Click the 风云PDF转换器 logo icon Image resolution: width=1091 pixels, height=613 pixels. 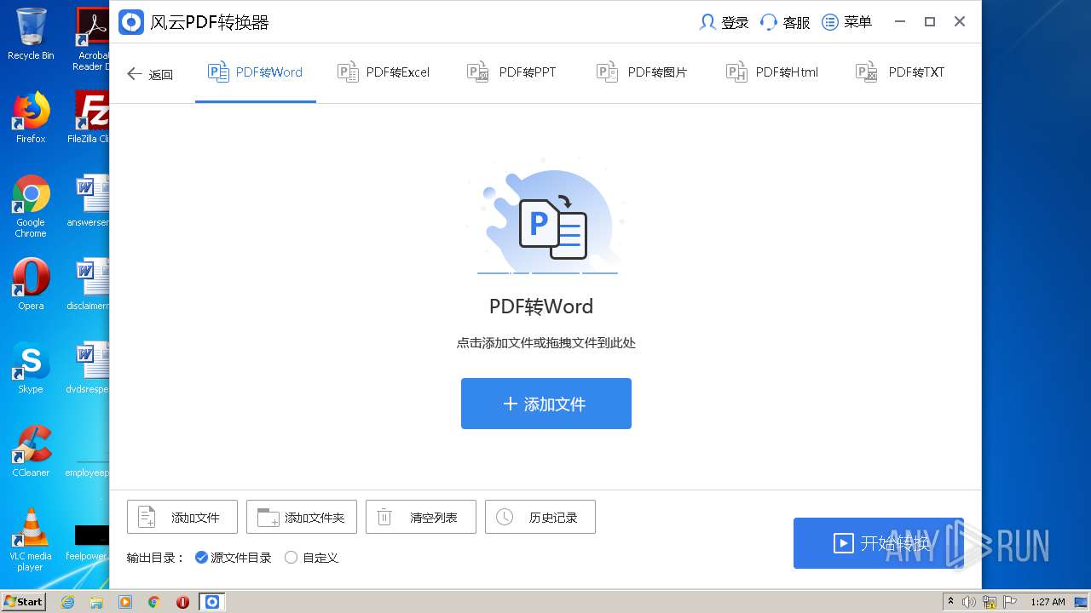[130, 22]
